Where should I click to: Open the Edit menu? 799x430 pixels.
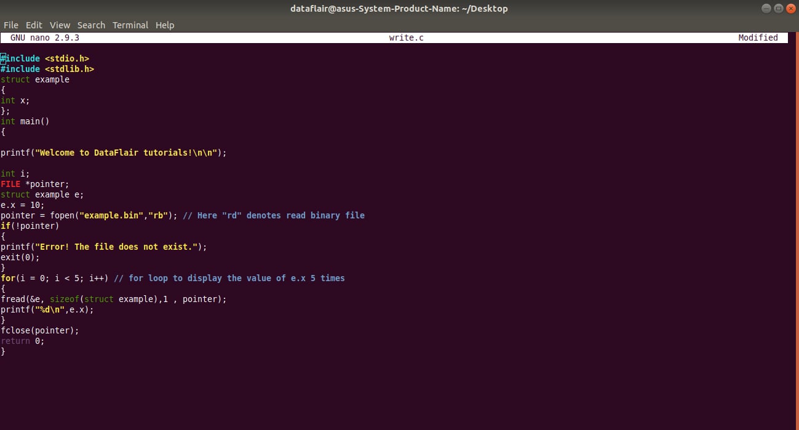point(34,25)
